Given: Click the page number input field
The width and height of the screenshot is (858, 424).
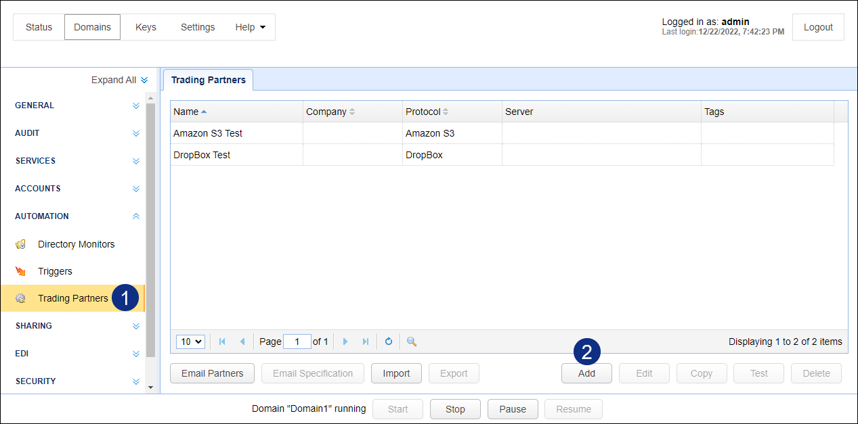Looking at the screenshot, I should point(297,341).
